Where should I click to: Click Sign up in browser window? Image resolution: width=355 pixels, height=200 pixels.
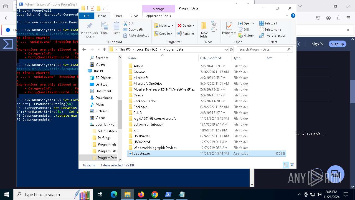[337, 44]
